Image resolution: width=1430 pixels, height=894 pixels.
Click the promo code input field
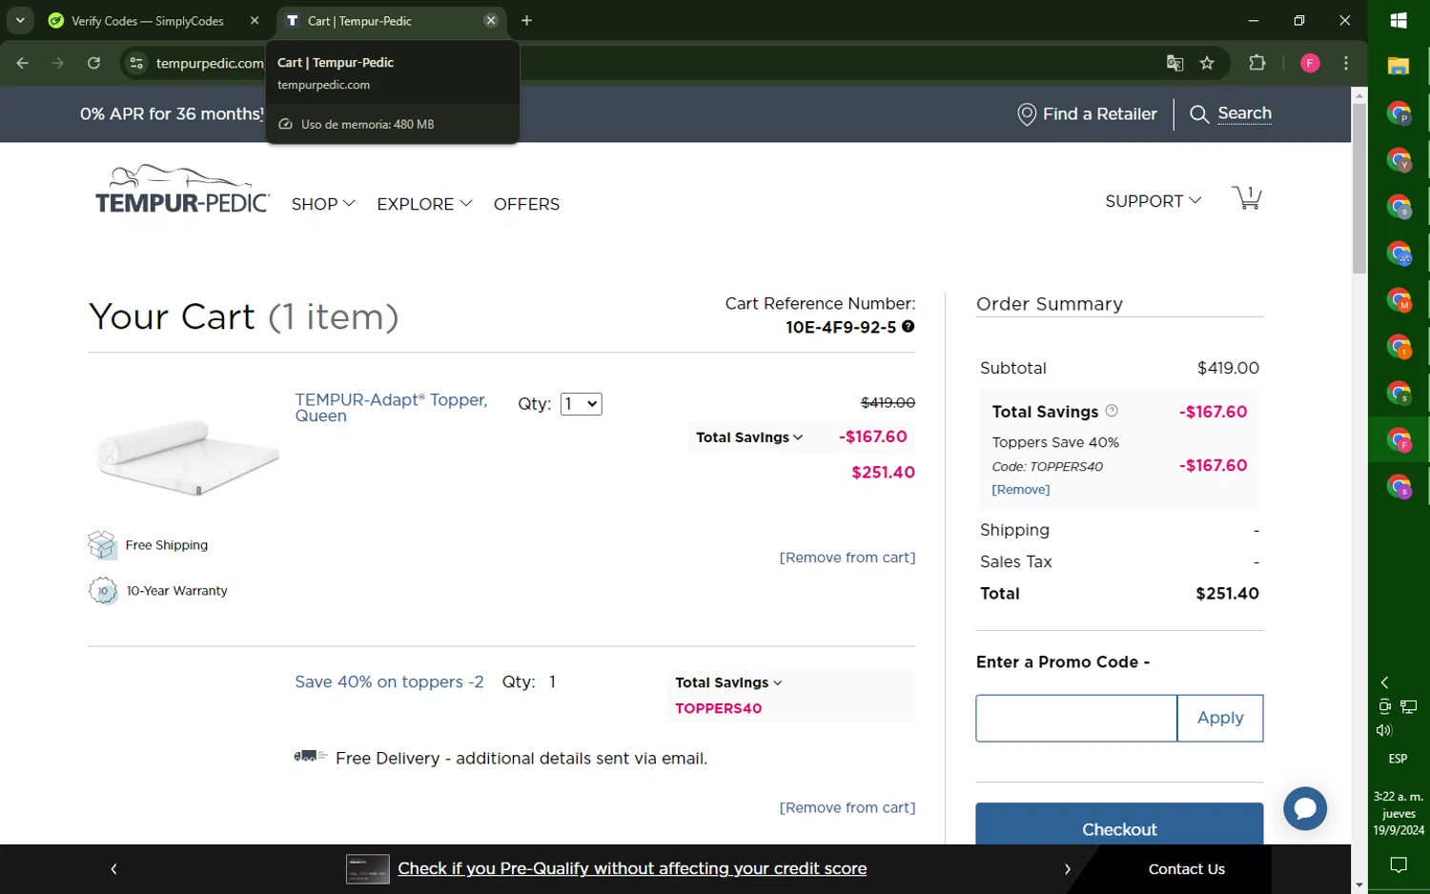[1075, 718]
